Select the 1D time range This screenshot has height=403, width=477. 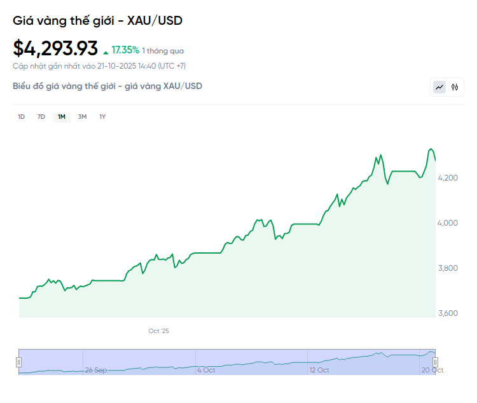21,117
